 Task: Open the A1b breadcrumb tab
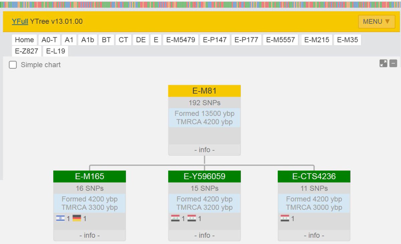tap(88, 40)
